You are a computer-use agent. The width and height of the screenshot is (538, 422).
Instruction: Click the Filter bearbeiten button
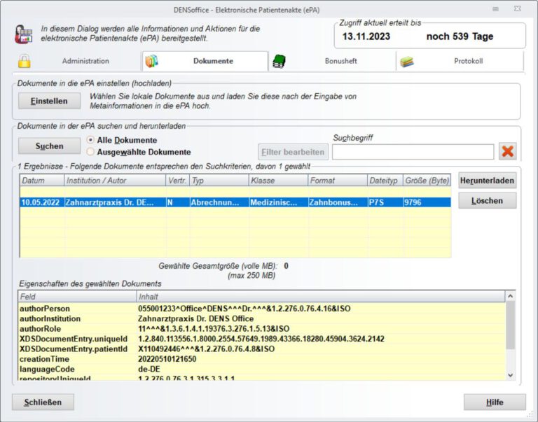[x=293, y=152]
